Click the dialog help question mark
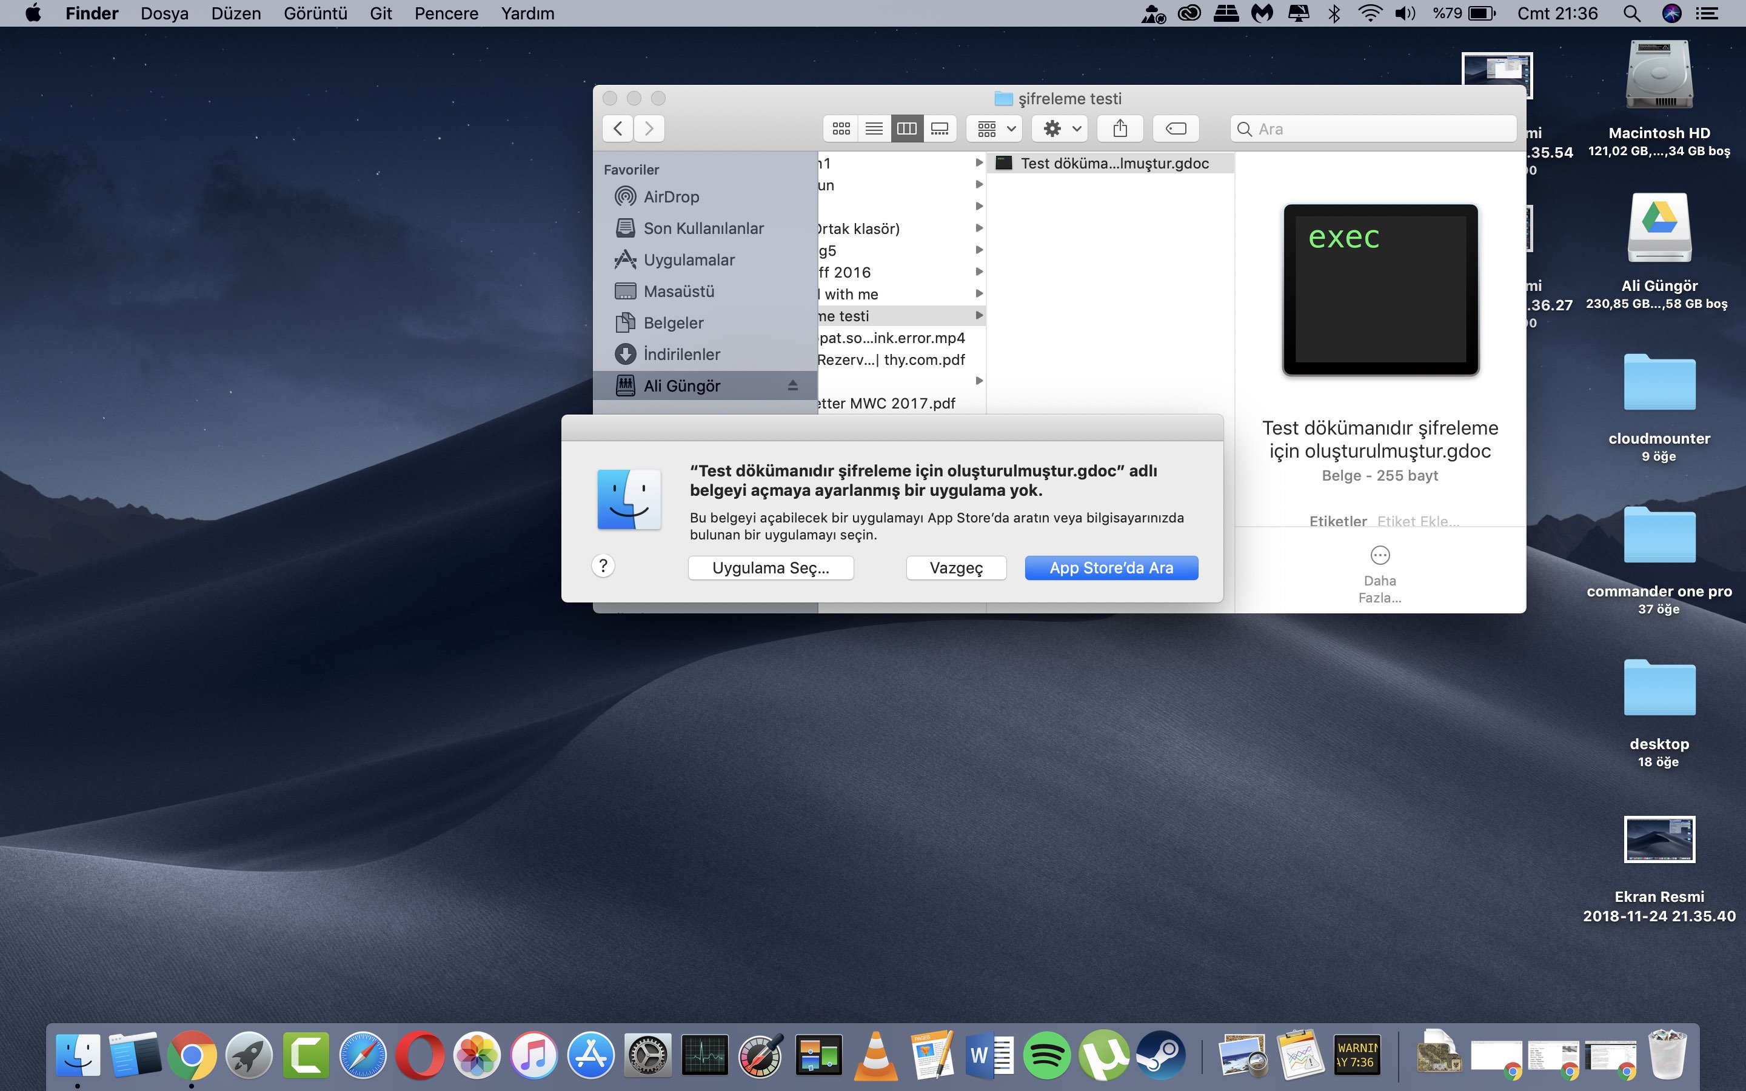 tap(603, 567)
